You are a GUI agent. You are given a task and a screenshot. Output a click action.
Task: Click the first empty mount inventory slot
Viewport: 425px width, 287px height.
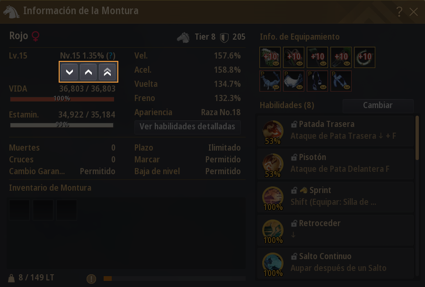click(x=19, y=210)
